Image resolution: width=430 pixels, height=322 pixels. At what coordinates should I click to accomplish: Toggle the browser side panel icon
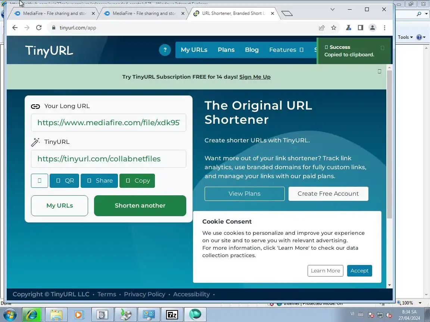[x=360, y=28]
